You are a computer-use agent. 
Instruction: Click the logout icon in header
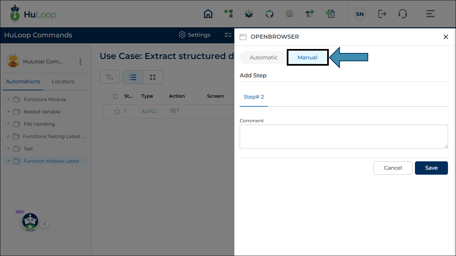[382, 14]
